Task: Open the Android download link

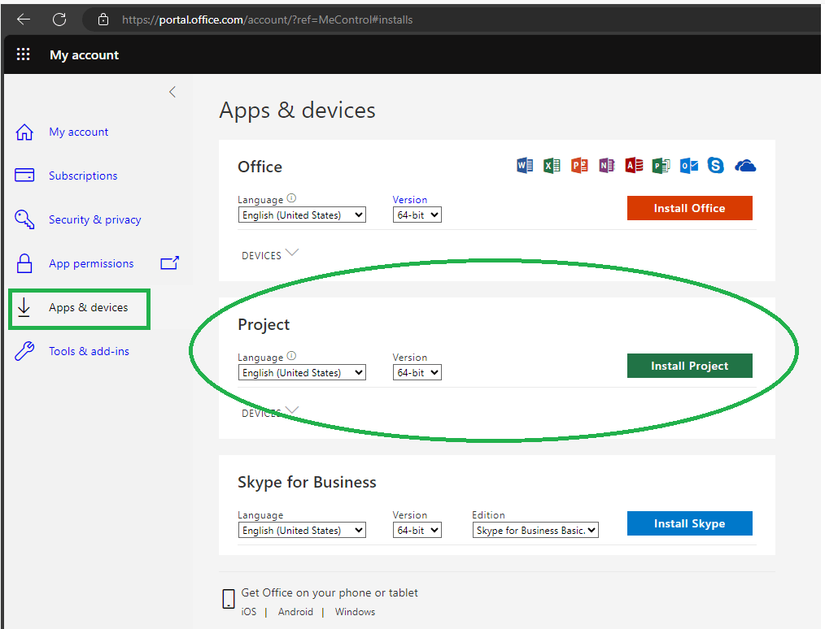Action: 295,612
